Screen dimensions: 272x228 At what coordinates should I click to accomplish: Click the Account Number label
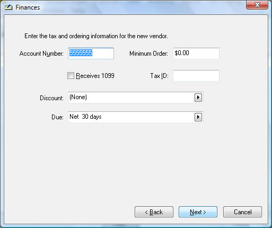pos(41,54)
